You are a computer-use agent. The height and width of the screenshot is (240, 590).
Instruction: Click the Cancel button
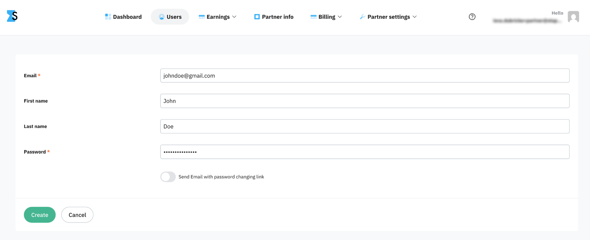tap(77, 215)
